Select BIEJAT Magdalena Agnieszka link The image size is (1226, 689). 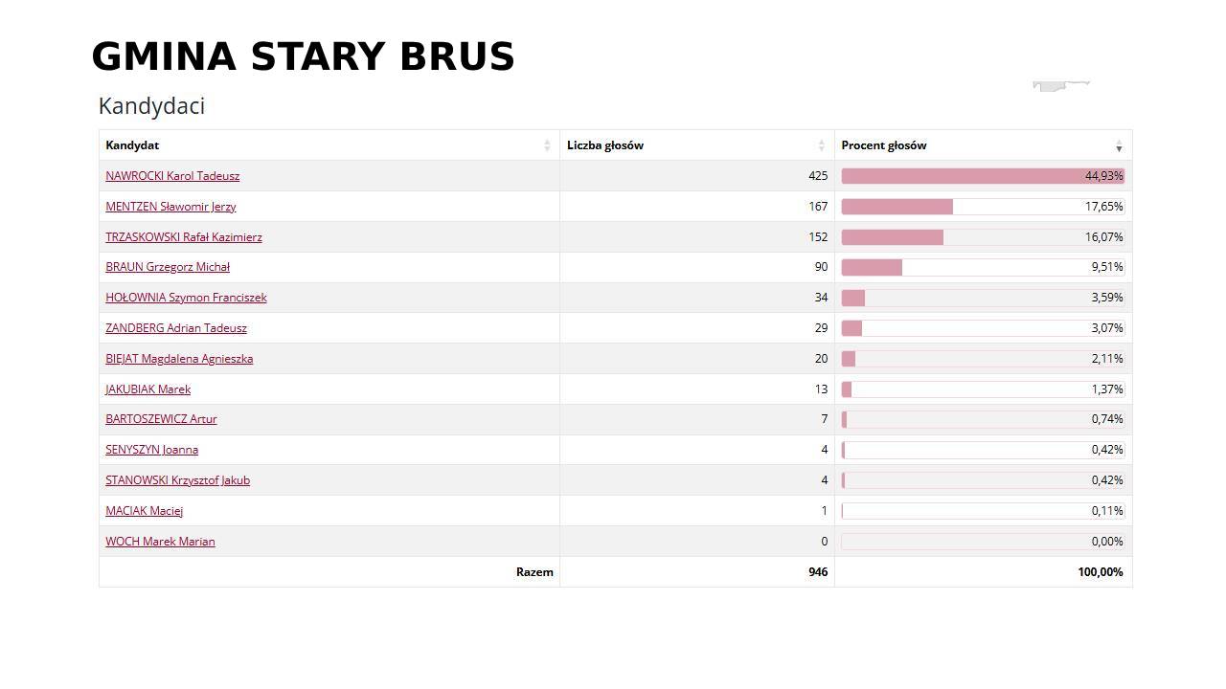pyautogui.click(x=179, y=359)
